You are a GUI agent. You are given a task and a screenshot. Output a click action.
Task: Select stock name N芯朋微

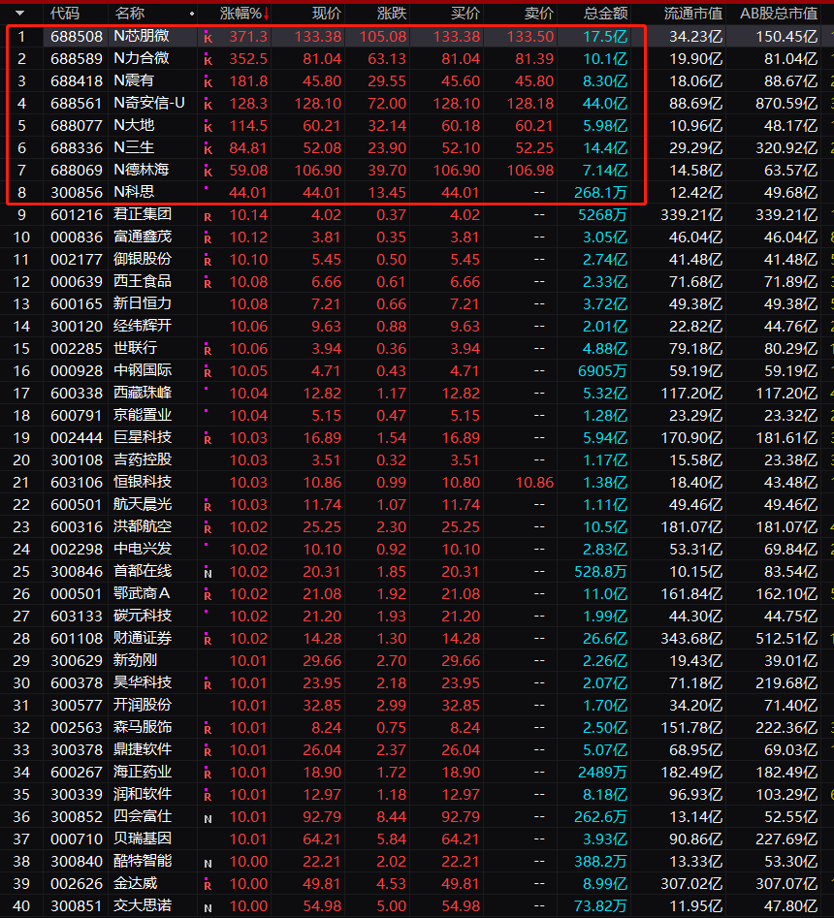point(142,36)
